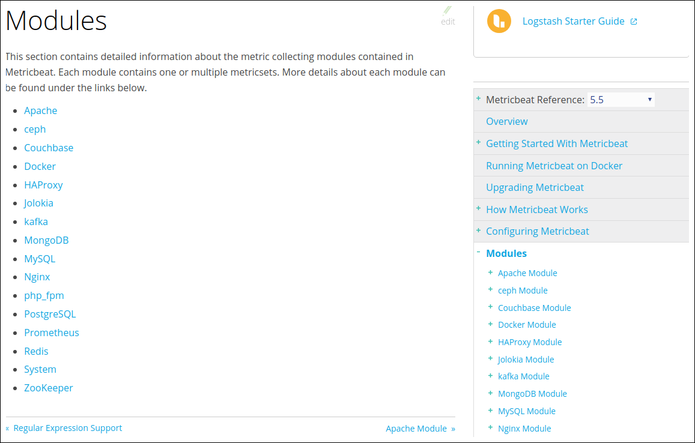Open the Prometheus link in modules list
Viewport: 695px width, 443px height.
[x=52, y=333]
